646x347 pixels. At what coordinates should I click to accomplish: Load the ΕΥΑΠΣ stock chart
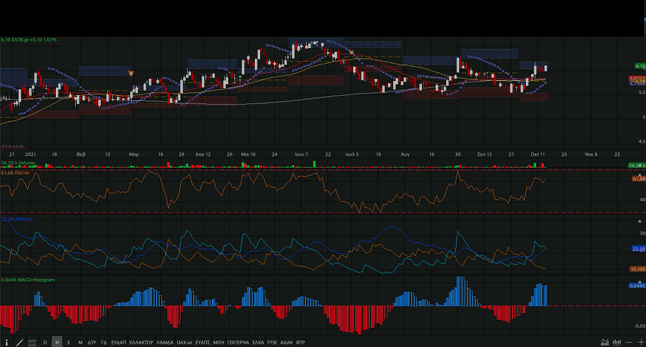[202, 343]
